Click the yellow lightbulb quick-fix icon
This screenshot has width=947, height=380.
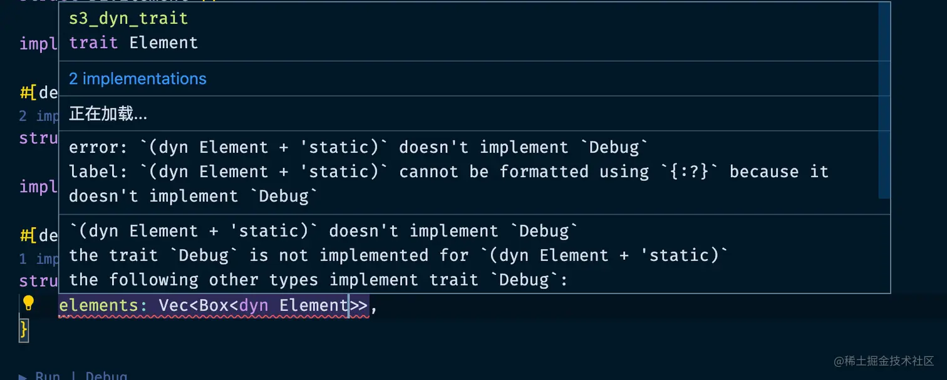pyautogui.click(x=28, y=304)
